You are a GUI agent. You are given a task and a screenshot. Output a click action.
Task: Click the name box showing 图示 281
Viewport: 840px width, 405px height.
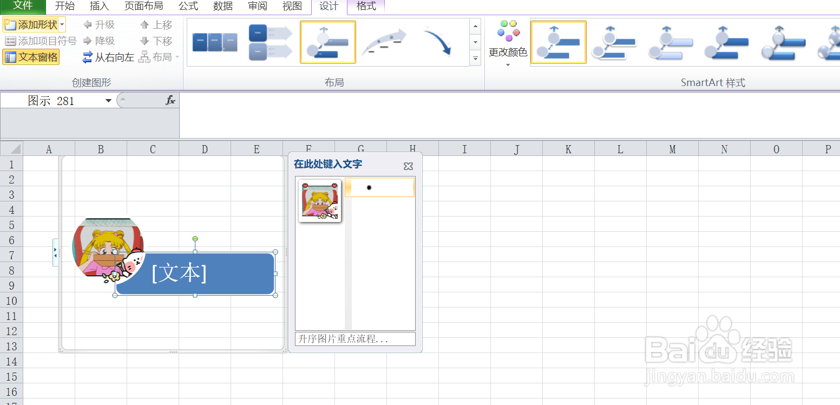click(51, 101)
